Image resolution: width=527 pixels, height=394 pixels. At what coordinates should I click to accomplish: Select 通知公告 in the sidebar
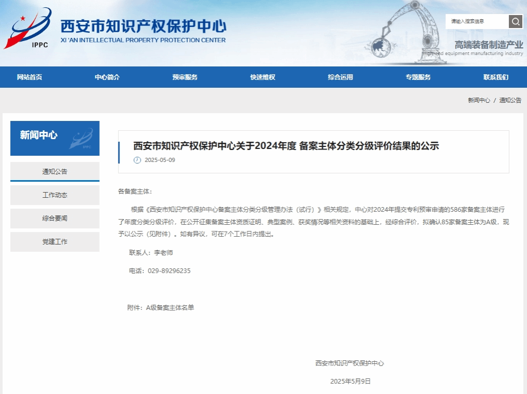[x=55, y=172]
